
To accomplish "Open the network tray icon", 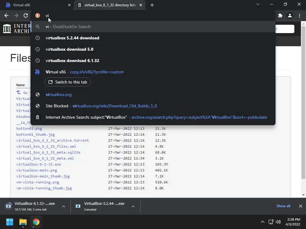I will point(271,222).
